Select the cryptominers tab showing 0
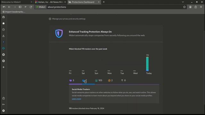This screenshot has height=115, width=205. [123, 80]
